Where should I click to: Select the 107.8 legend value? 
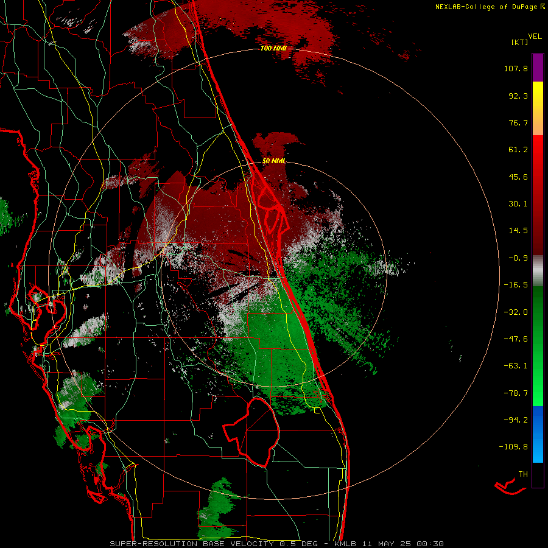coord(516,68)
